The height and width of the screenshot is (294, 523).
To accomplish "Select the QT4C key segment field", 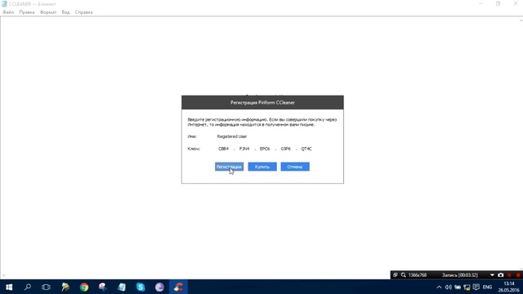I will click(306, 149).
